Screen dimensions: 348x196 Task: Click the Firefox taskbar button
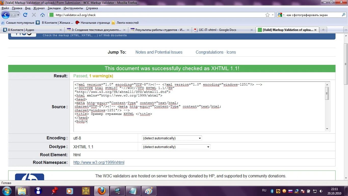(102, 191)
